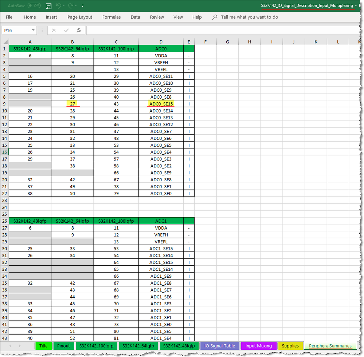Click cell S32K142_100lqfp in row 1
Image resolution: width=364 pixels, height=357 pixels.
click(x=116, y=49)
